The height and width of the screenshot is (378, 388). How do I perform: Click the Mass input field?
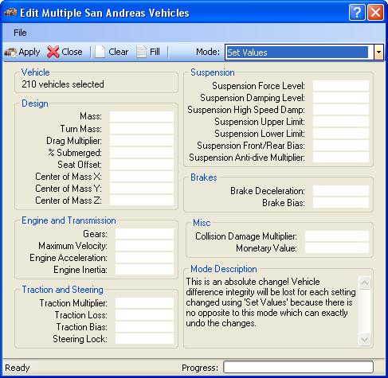142,116
